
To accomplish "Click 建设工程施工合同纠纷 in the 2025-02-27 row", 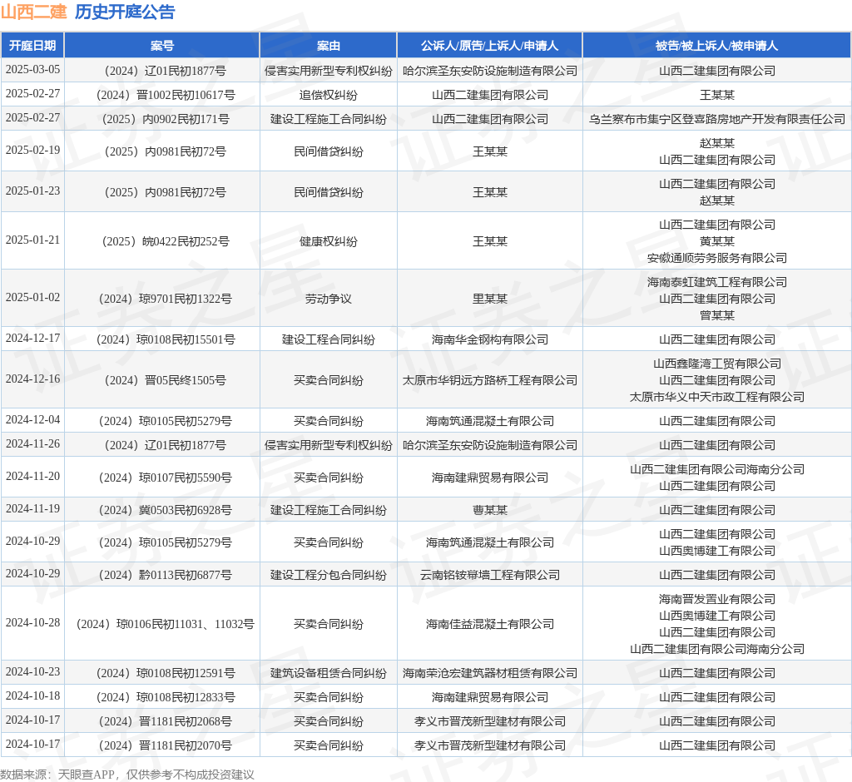I will [x=328, y=119].
